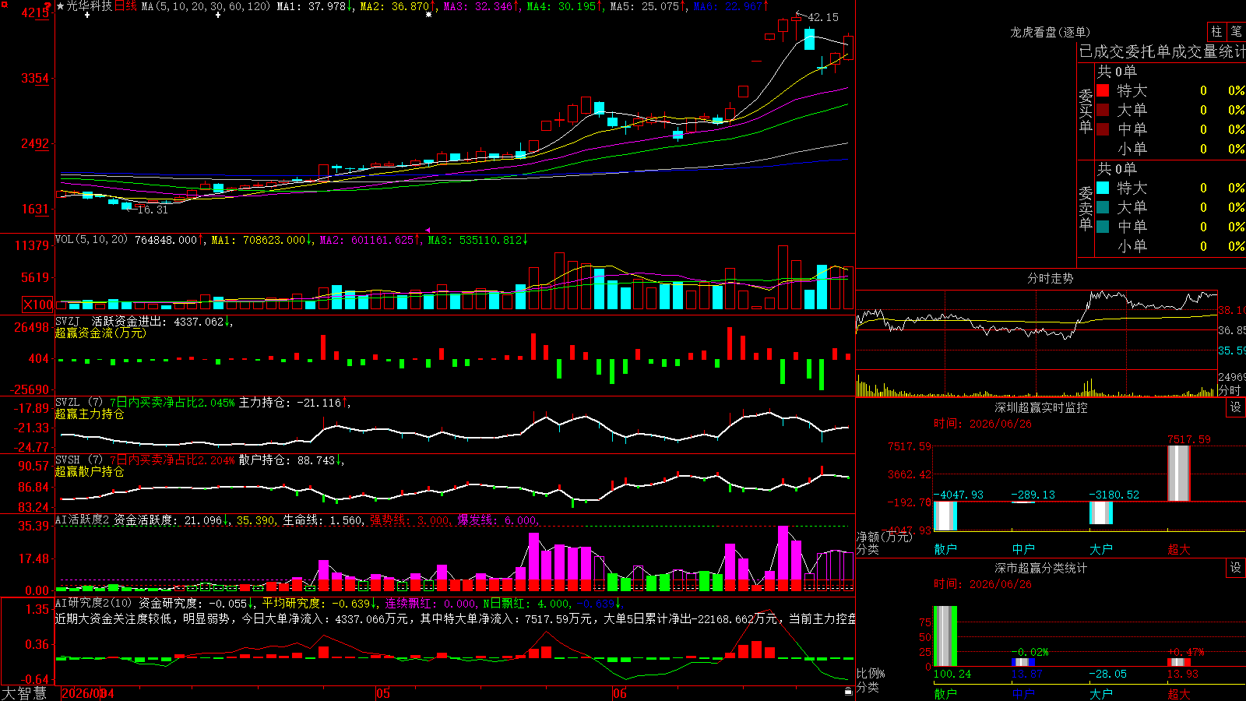Switch order view to 柱 bar mode
This screenshot has width=1246, height=701.
click(x=1216, y=32)
